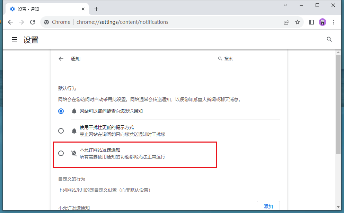Click the vertical scrollbar thumb
The width and height of the screenshot is (344, 213).
[x=338, y=105]
